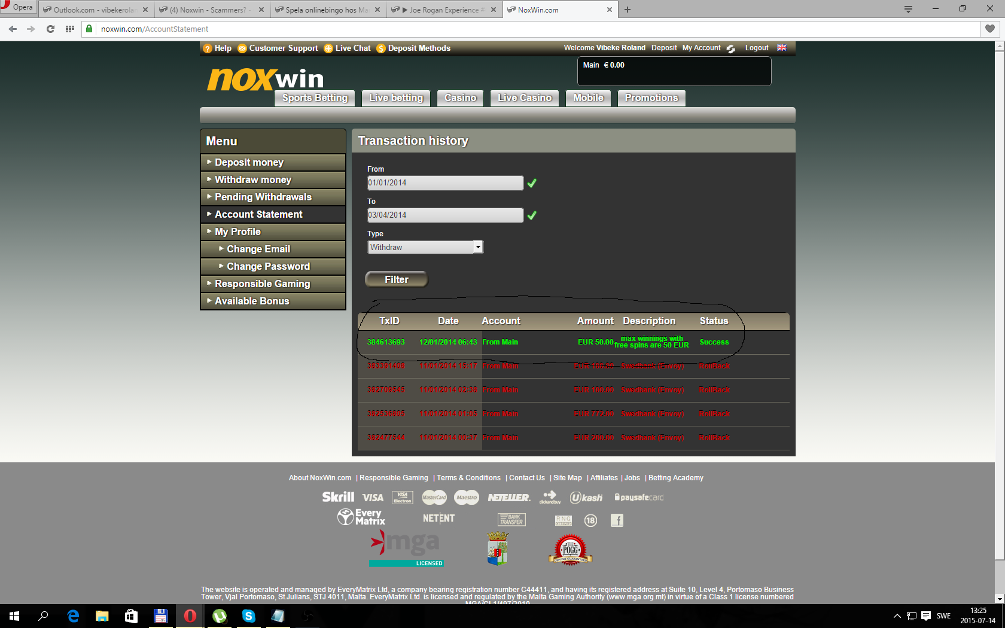
Task: Click My Account in top bar
Action: point(701,48)
